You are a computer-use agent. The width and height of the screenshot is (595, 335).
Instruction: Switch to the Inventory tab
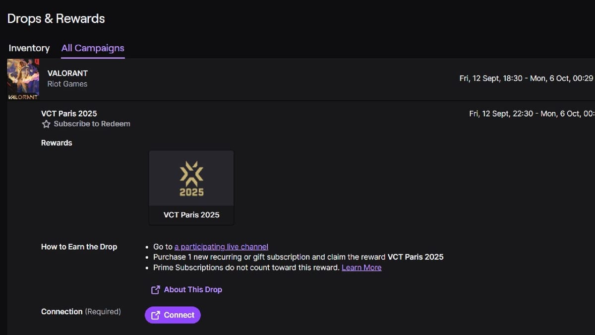click(28, 48)
